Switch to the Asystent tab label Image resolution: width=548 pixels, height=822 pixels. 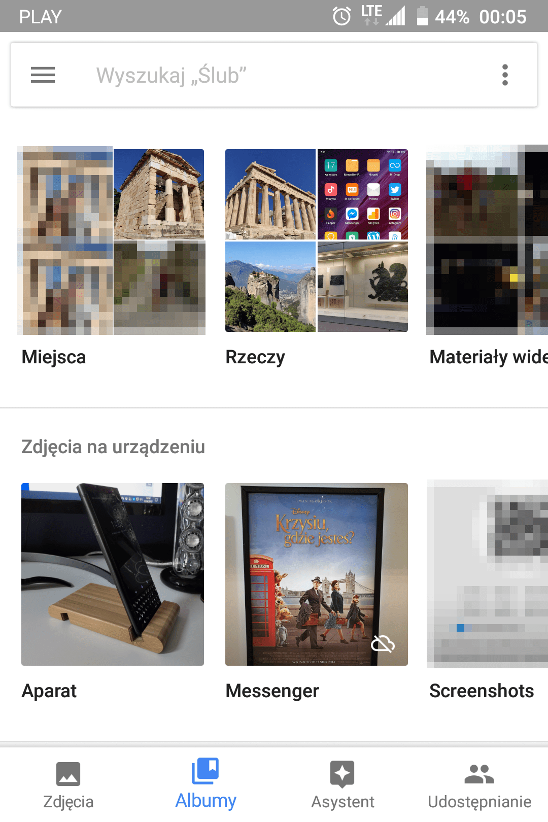pyautogui.click(x=342, y=802)
